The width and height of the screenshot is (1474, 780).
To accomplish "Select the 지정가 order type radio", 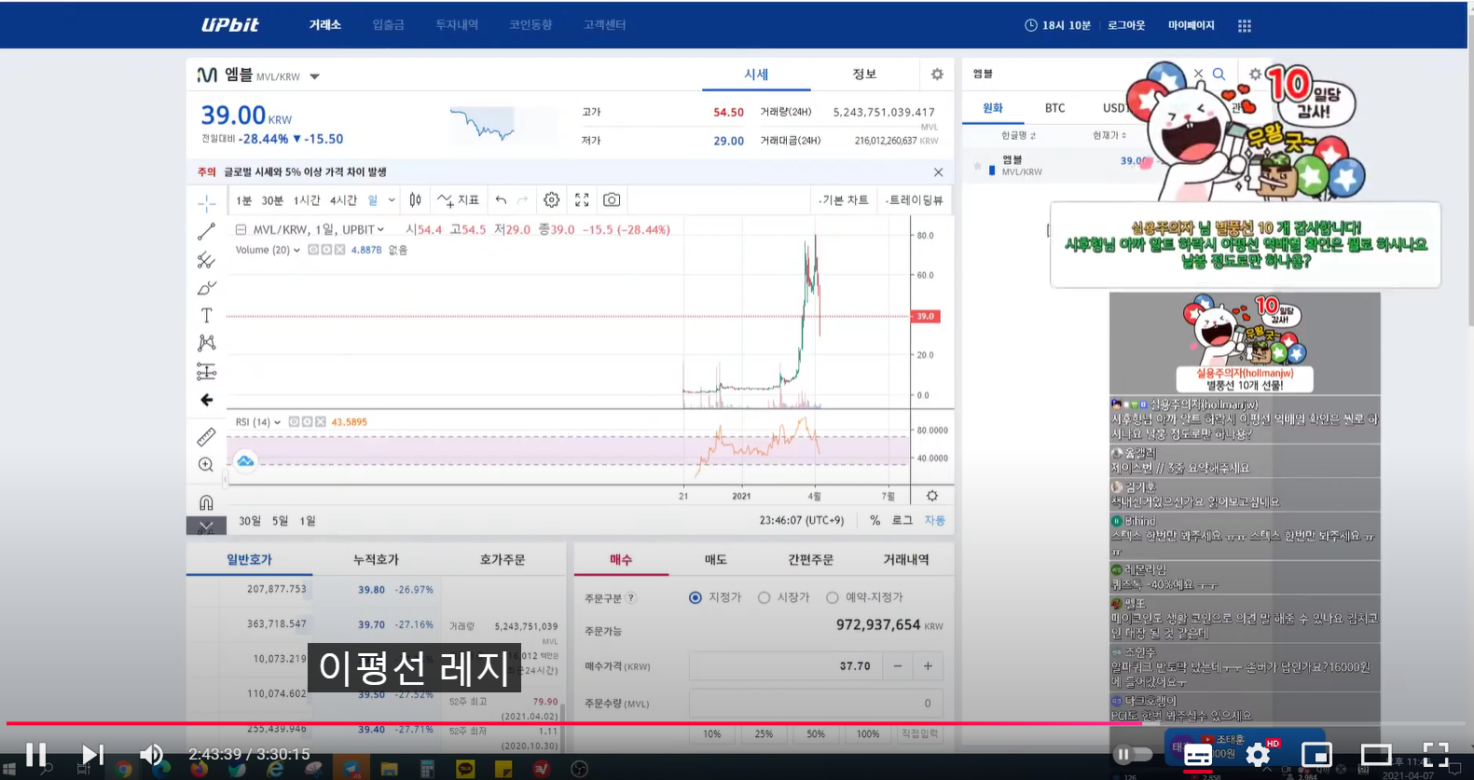I will pos(695,597).
